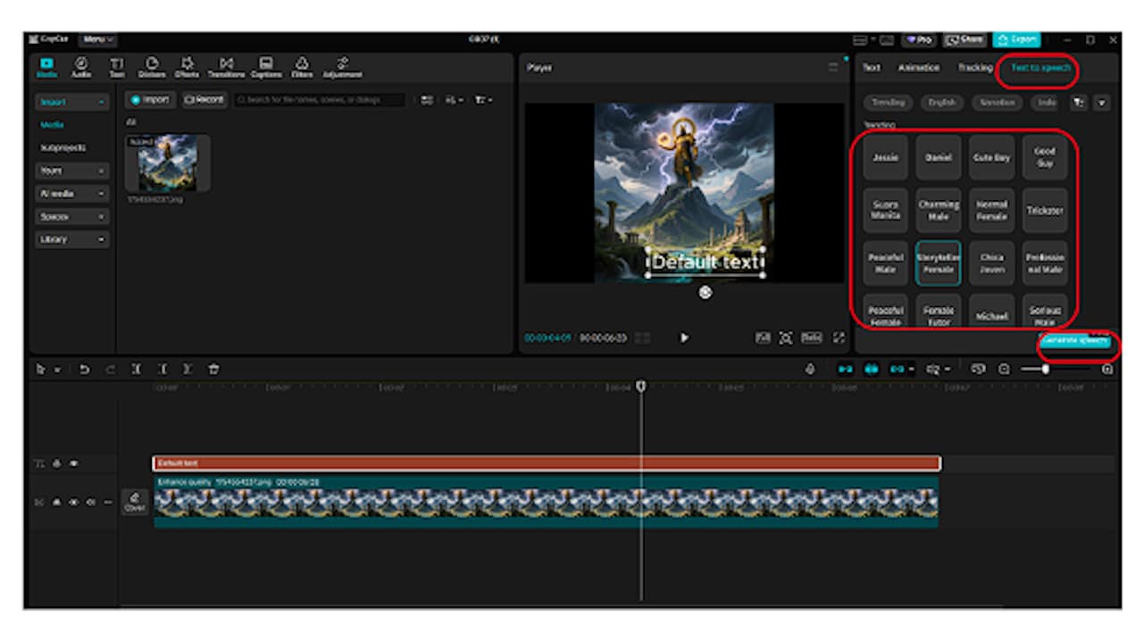Viewport: 1143px width, 643px height.
Task: Open the media filter dropdown
Action: (484, 100)
